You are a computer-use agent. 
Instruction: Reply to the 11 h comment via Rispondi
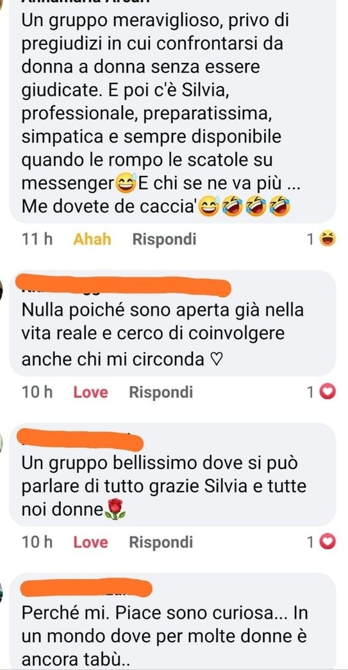click(164, 239)
